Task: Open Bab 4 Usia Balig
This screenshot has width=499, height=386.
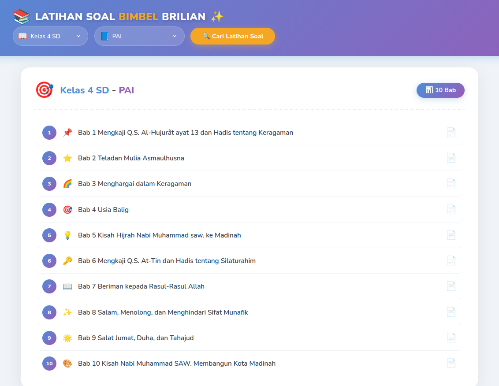Action: point(249,210)
